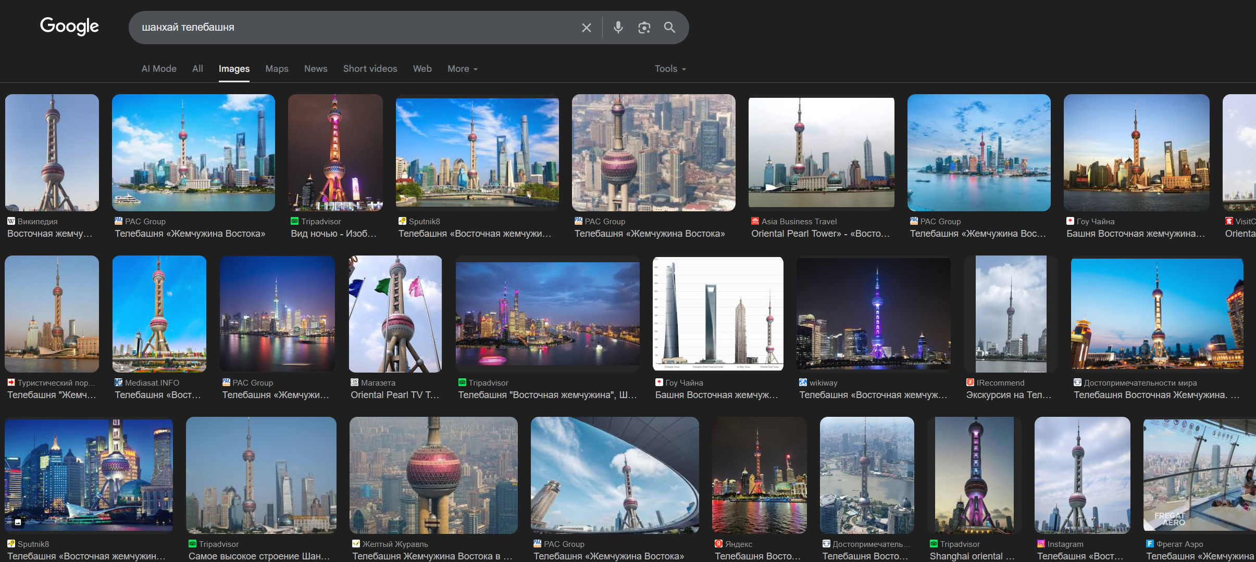Open the tower with flags image
Viewport: 1256px width, 562px height.
(x=395, y=314)
